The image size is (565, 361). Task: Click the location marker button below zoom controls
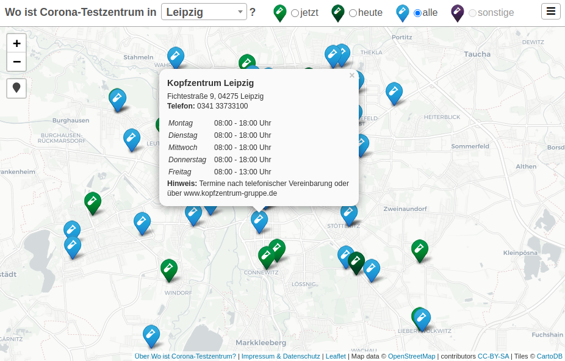click(x=16, y=88)
